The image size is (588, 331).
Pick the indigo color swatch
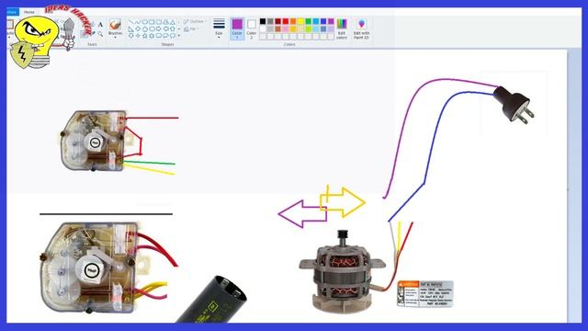pos(323,21)
